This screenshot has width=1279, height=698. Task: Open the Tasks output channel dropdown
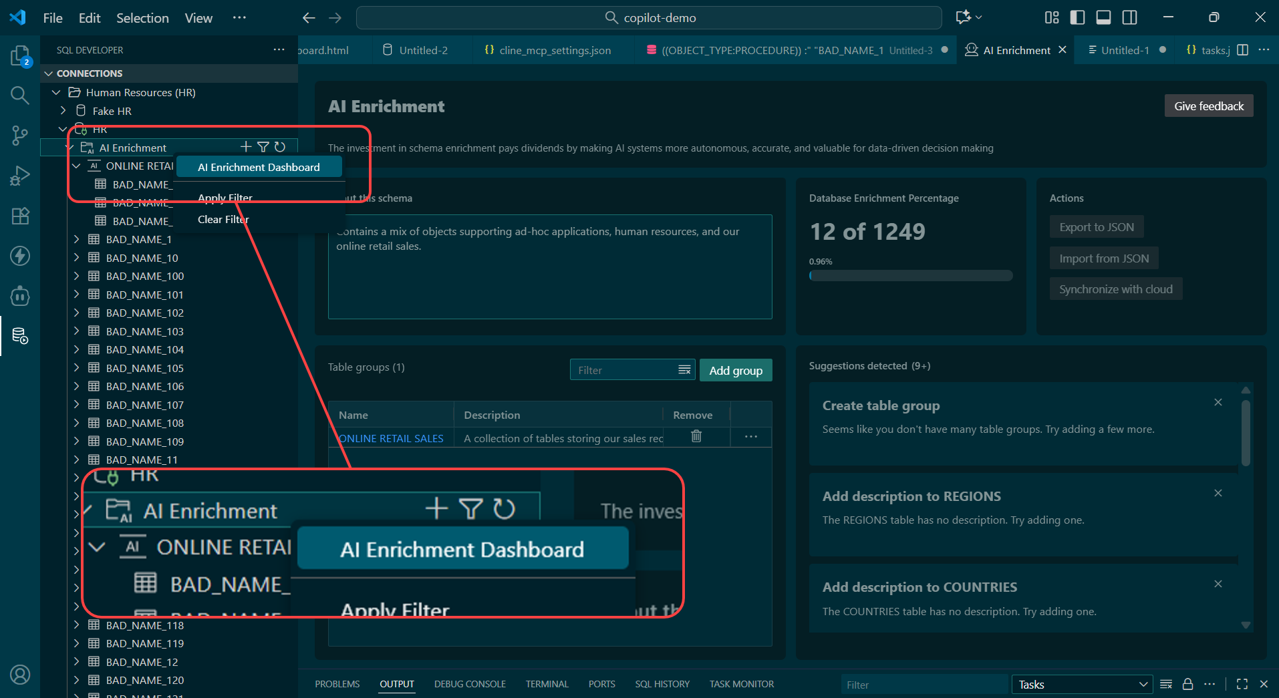point(1081,685)
